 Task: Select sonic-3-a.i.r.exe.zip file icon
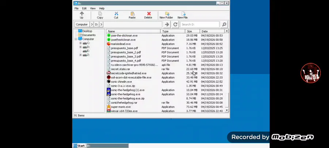click(109, 86)
